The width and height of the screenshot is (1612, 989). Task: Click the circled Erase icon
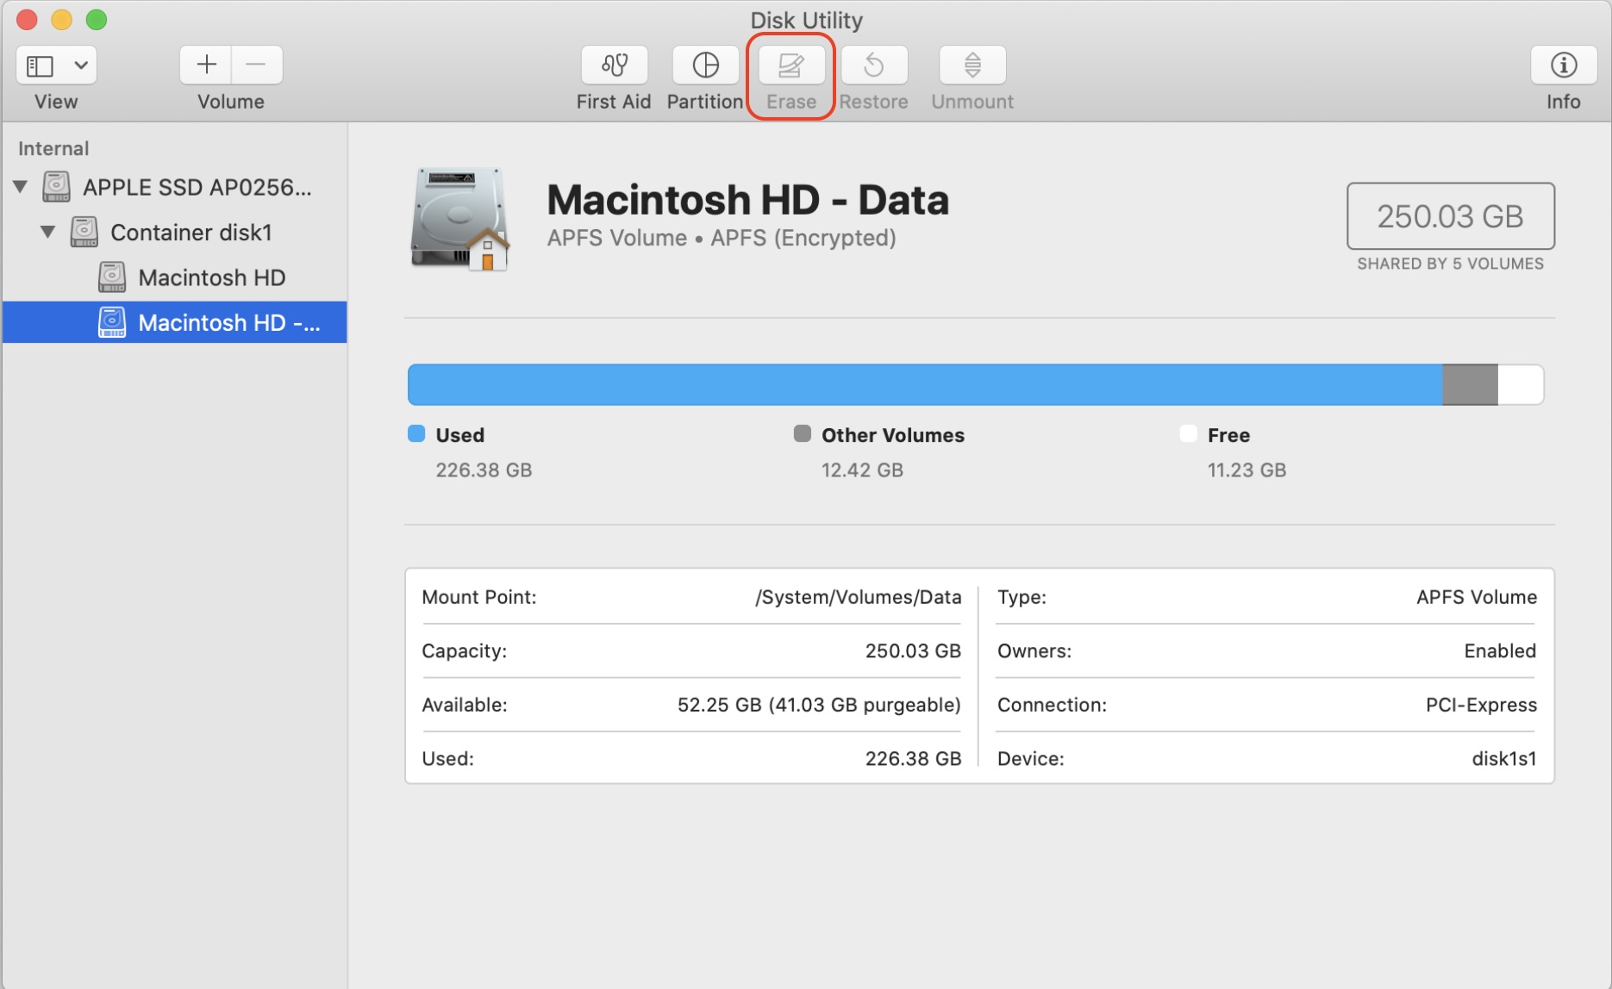point(790,65)
